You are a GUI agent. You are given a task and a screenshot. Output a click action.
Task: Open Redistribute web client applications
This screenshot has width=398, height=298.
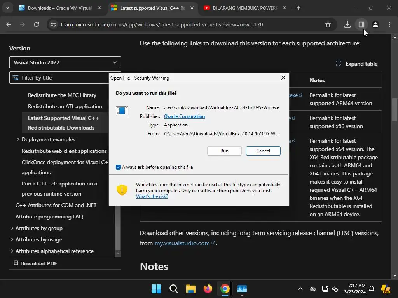tap(64, 151)
